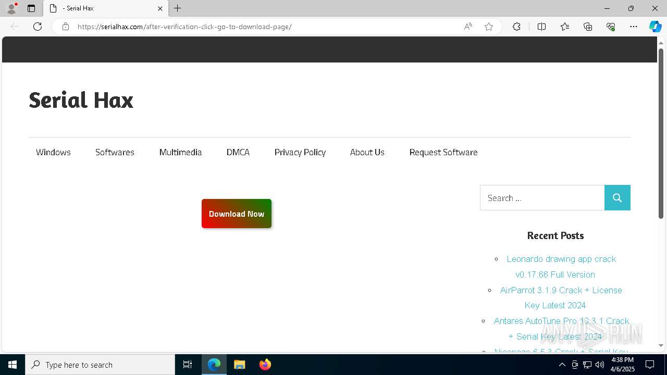
Task: Open the Privacy Policy page
Action: click(300, 152)
